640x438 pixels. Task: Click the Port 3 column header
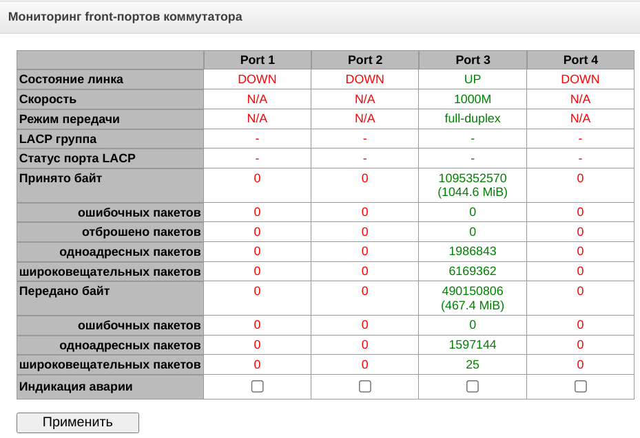point(473,60)
